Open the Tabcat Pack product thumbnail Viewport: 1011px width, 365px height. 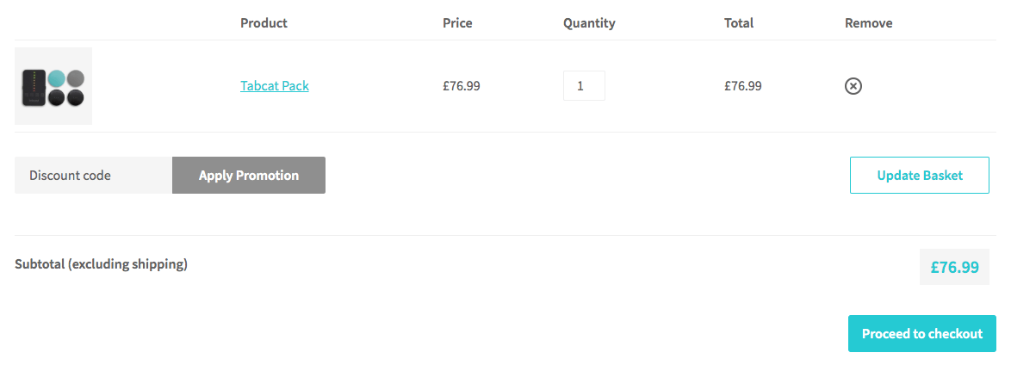[x=53, y=86]
